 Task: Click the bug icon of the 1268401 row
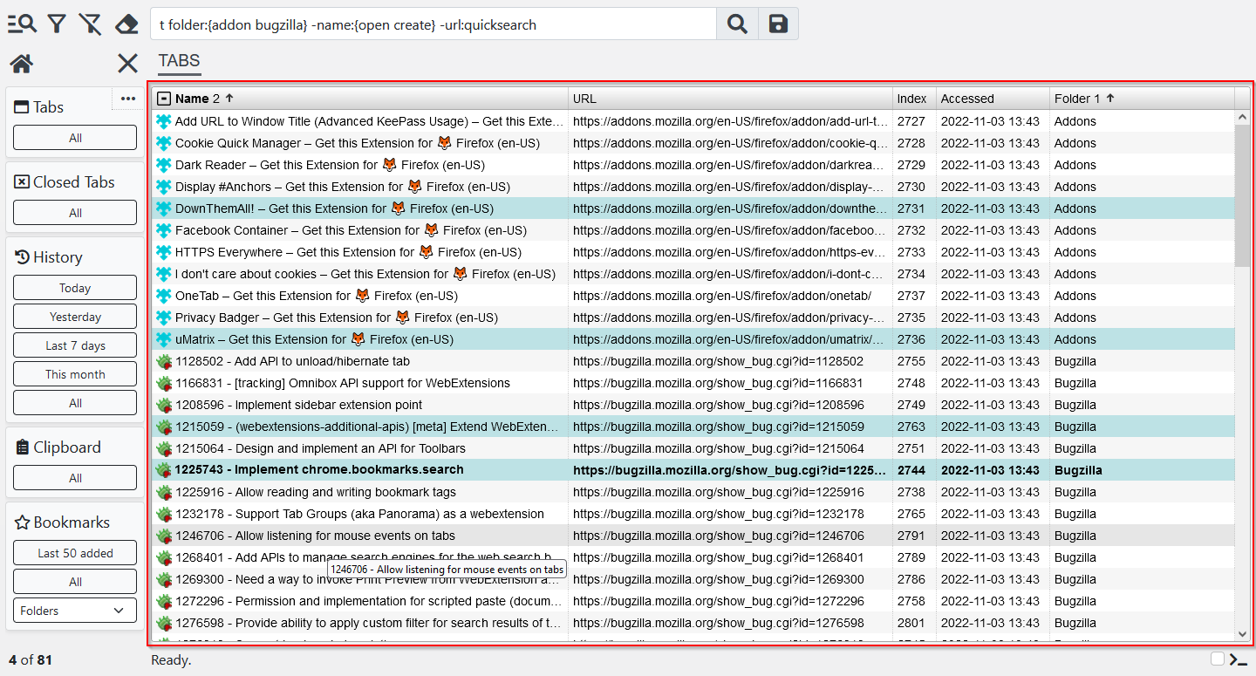(x=163, y=557)
